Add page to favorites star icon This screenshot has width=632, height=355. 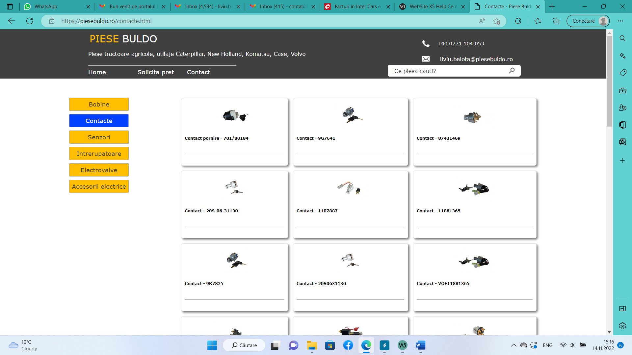pos(497,21)
